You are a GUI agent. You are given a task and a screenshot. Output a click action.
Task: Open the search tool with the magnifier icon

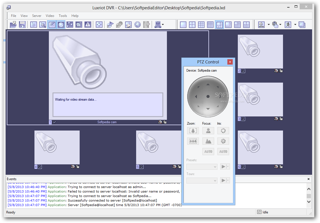[x=43, y=25]
